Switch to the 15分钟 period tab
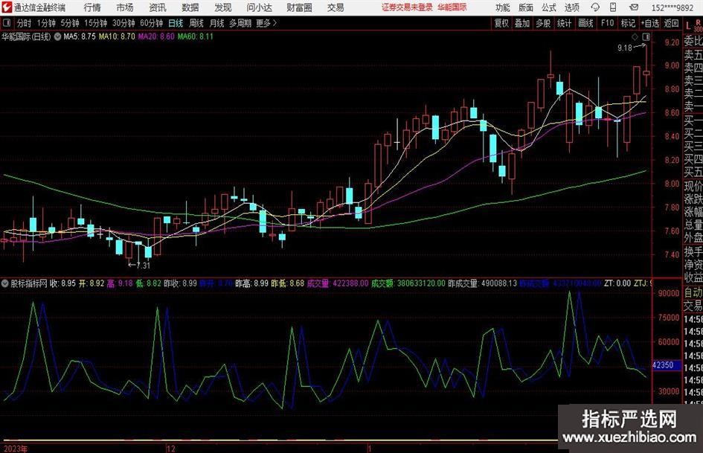This screenshot has height=453, width=703. (95, 23)
